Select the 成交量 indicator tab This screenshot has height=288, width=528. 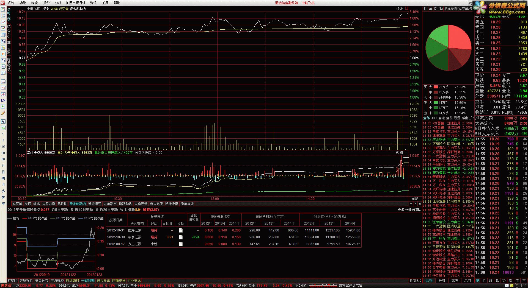pos(17,204)
